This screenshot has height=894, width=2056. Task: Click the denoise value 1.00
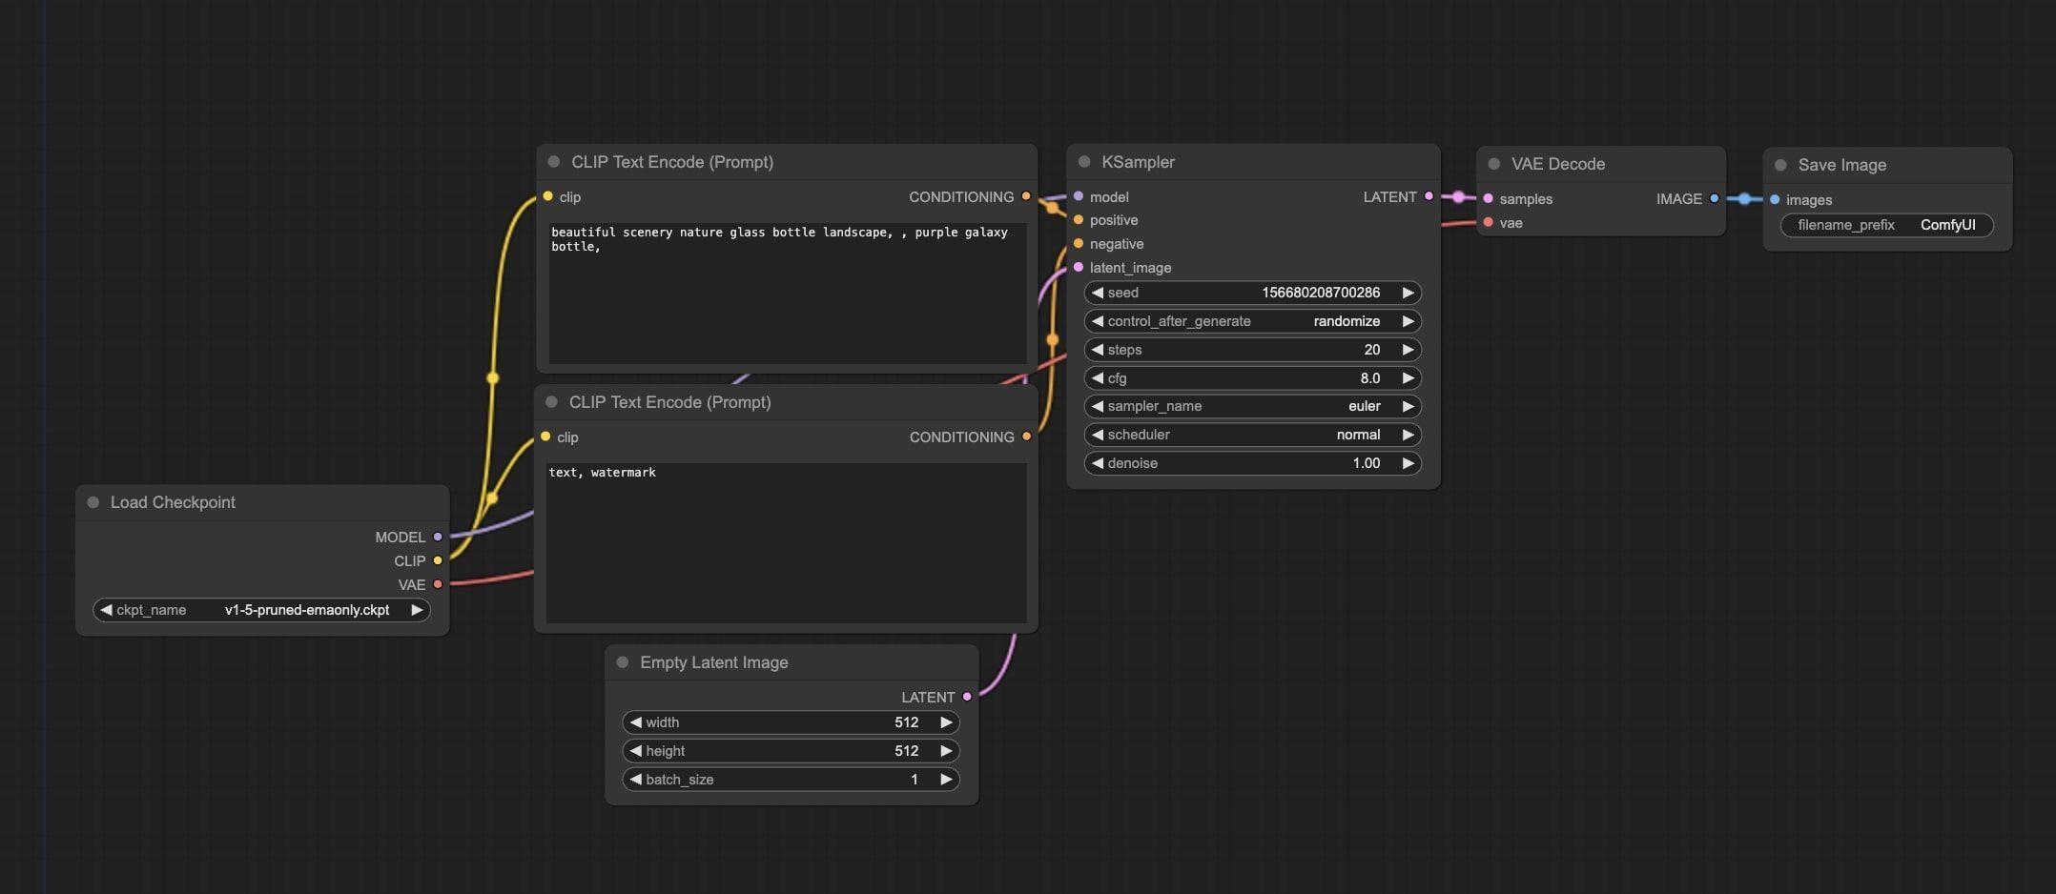(x=1367, y=463)
